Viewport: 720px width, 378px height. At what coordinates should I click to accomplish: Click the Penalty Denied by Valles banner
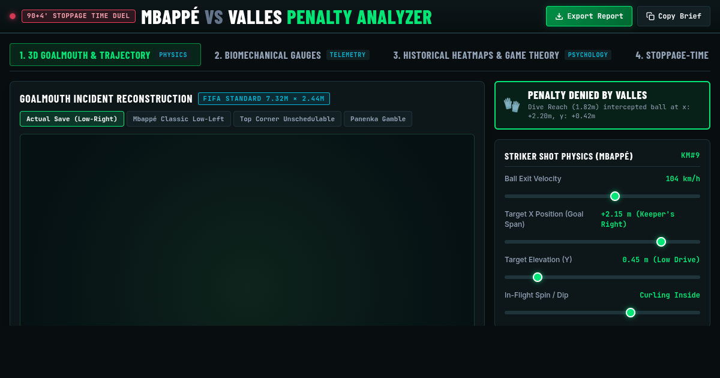pos(602,106)
